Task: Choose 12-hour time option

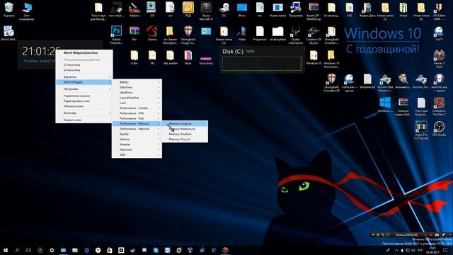Action: [x=84, y=65]
